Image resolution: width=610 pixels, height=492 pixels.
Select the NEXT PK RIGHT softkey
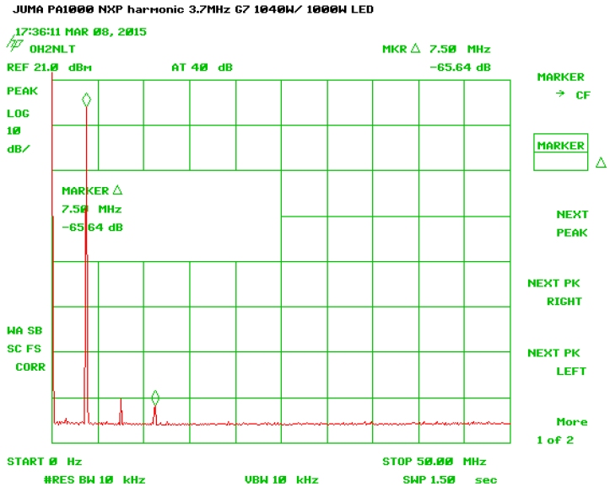[x=554, y=292]
